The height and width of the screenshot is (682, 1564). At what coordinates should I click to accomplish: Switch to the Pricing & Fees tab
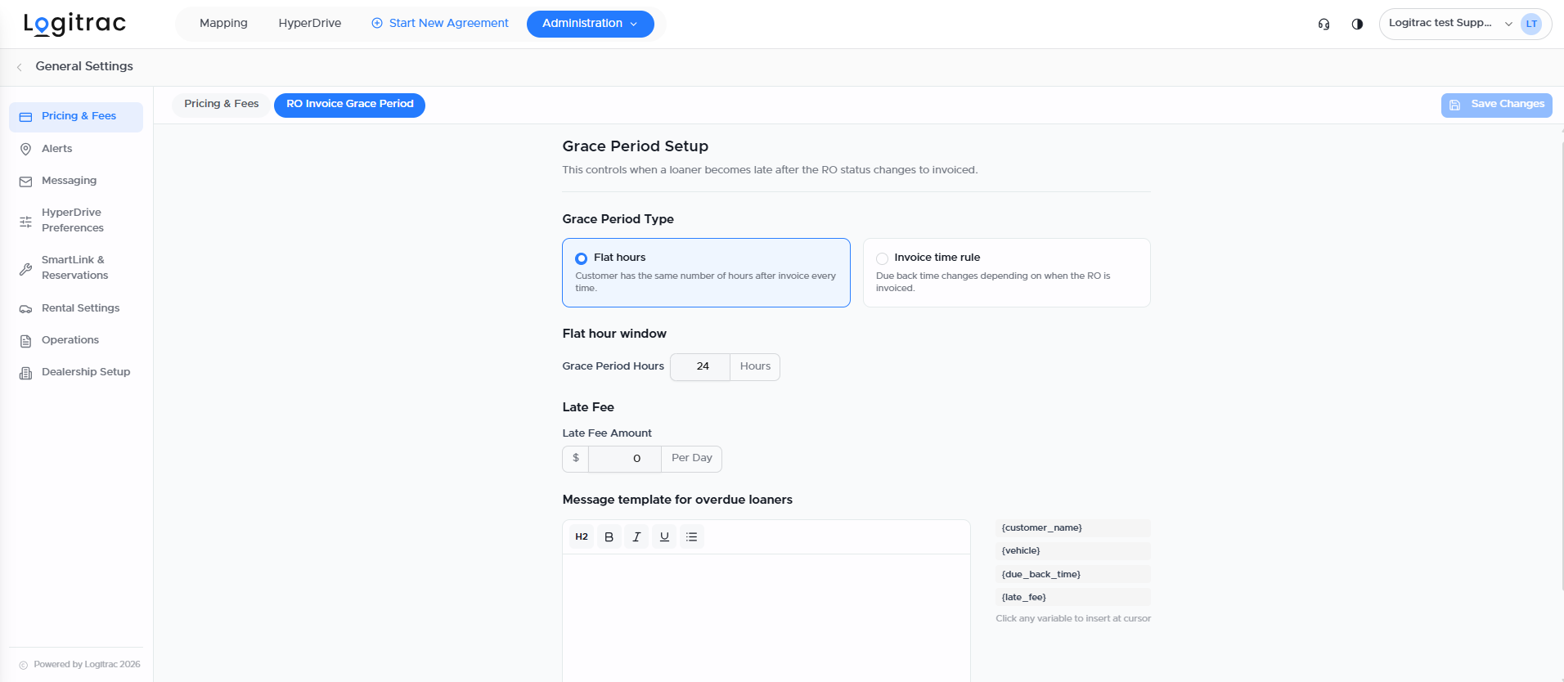click(221, 104)
